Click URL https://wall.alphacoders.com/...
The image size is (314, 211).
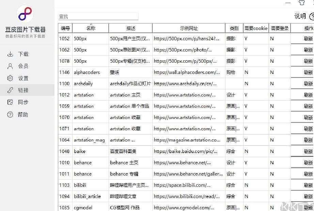(189, 72)
